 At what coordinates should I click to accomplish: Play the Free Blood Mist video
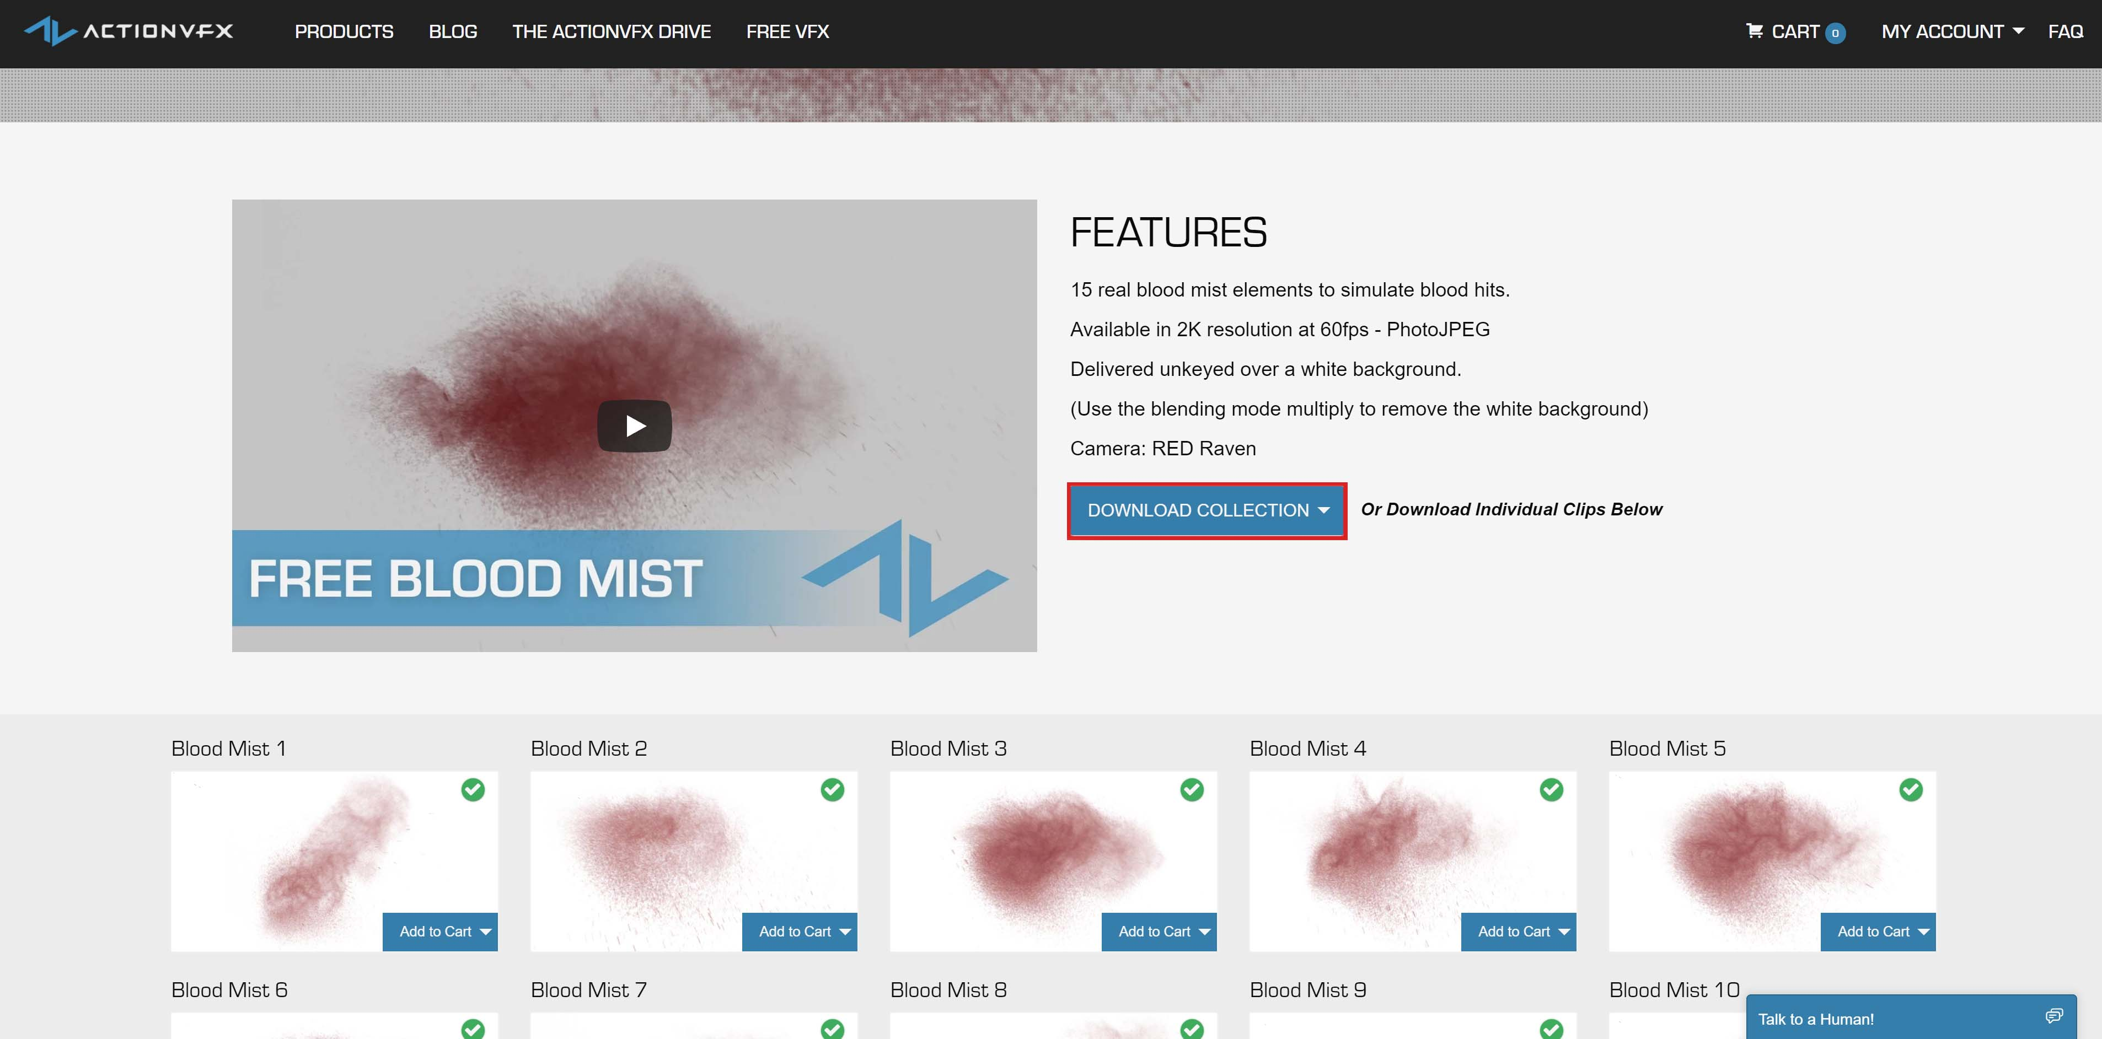(x=634, y=426)
